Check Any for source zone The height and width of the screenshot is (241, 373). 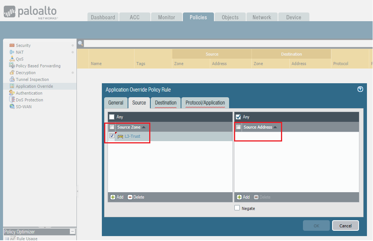coord(112,117)
